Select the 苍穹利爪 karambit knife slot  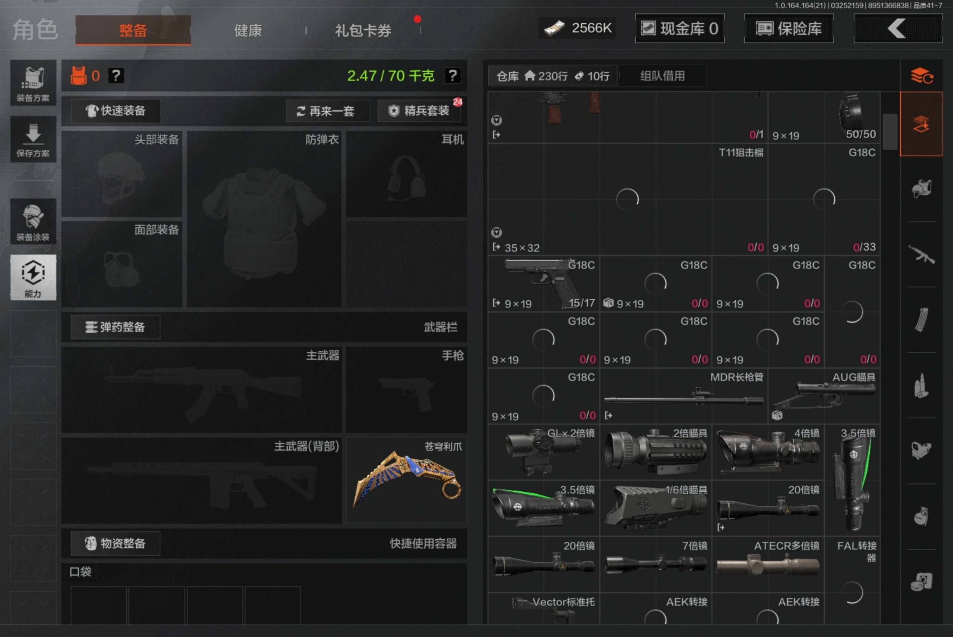tap(406, 480)
